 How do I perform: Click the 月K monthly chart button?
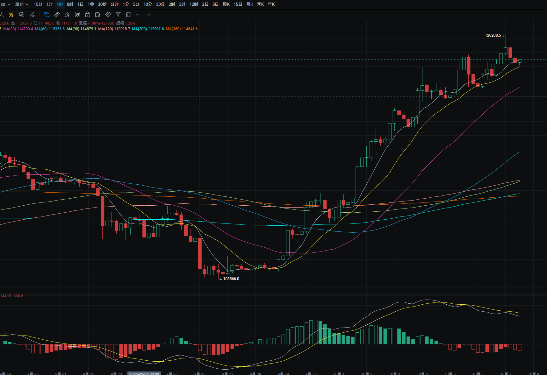(x=250, y=4)
